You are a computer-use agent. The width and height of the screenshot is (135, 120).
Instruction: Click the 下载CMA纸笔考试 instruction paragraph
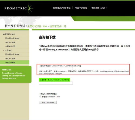[x=84, y=48]
